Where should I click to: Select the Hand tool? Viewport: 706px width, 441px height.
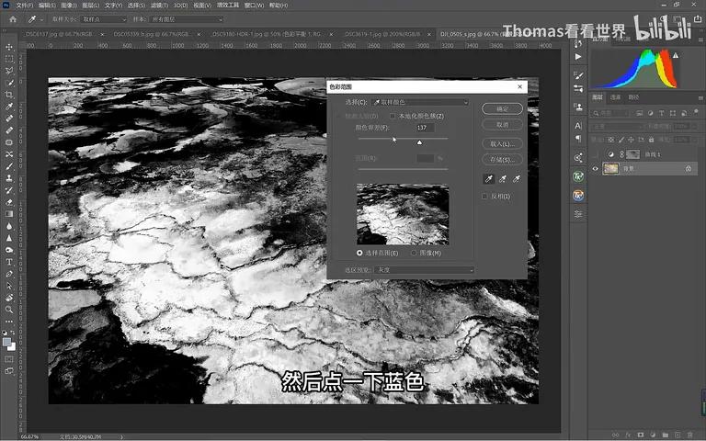click(9, 298)
